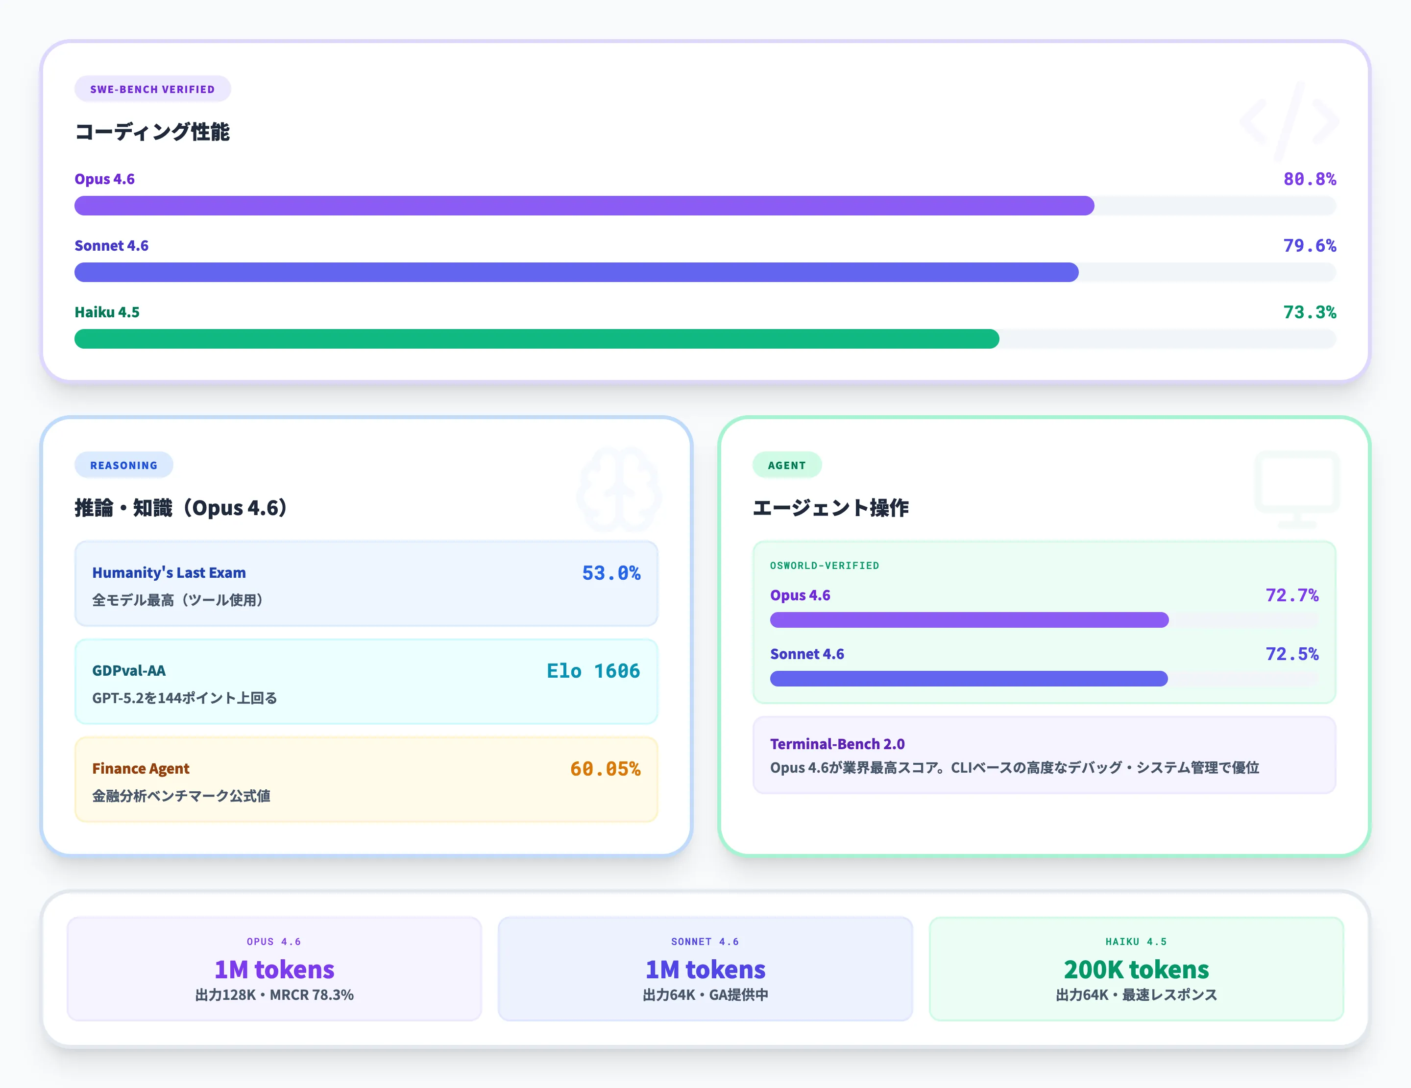
Task: Click the 80.8% score value
Action: [1309, 179]
